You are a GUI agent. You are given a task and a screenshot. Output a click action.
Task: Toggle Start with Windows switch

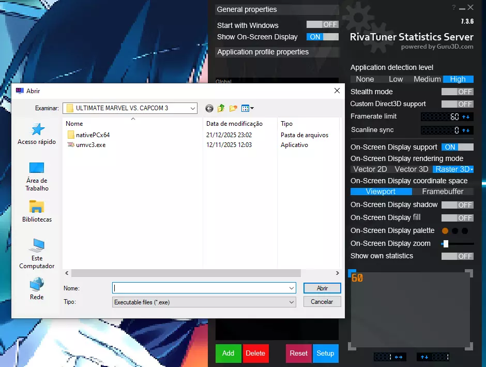[322, 24]
